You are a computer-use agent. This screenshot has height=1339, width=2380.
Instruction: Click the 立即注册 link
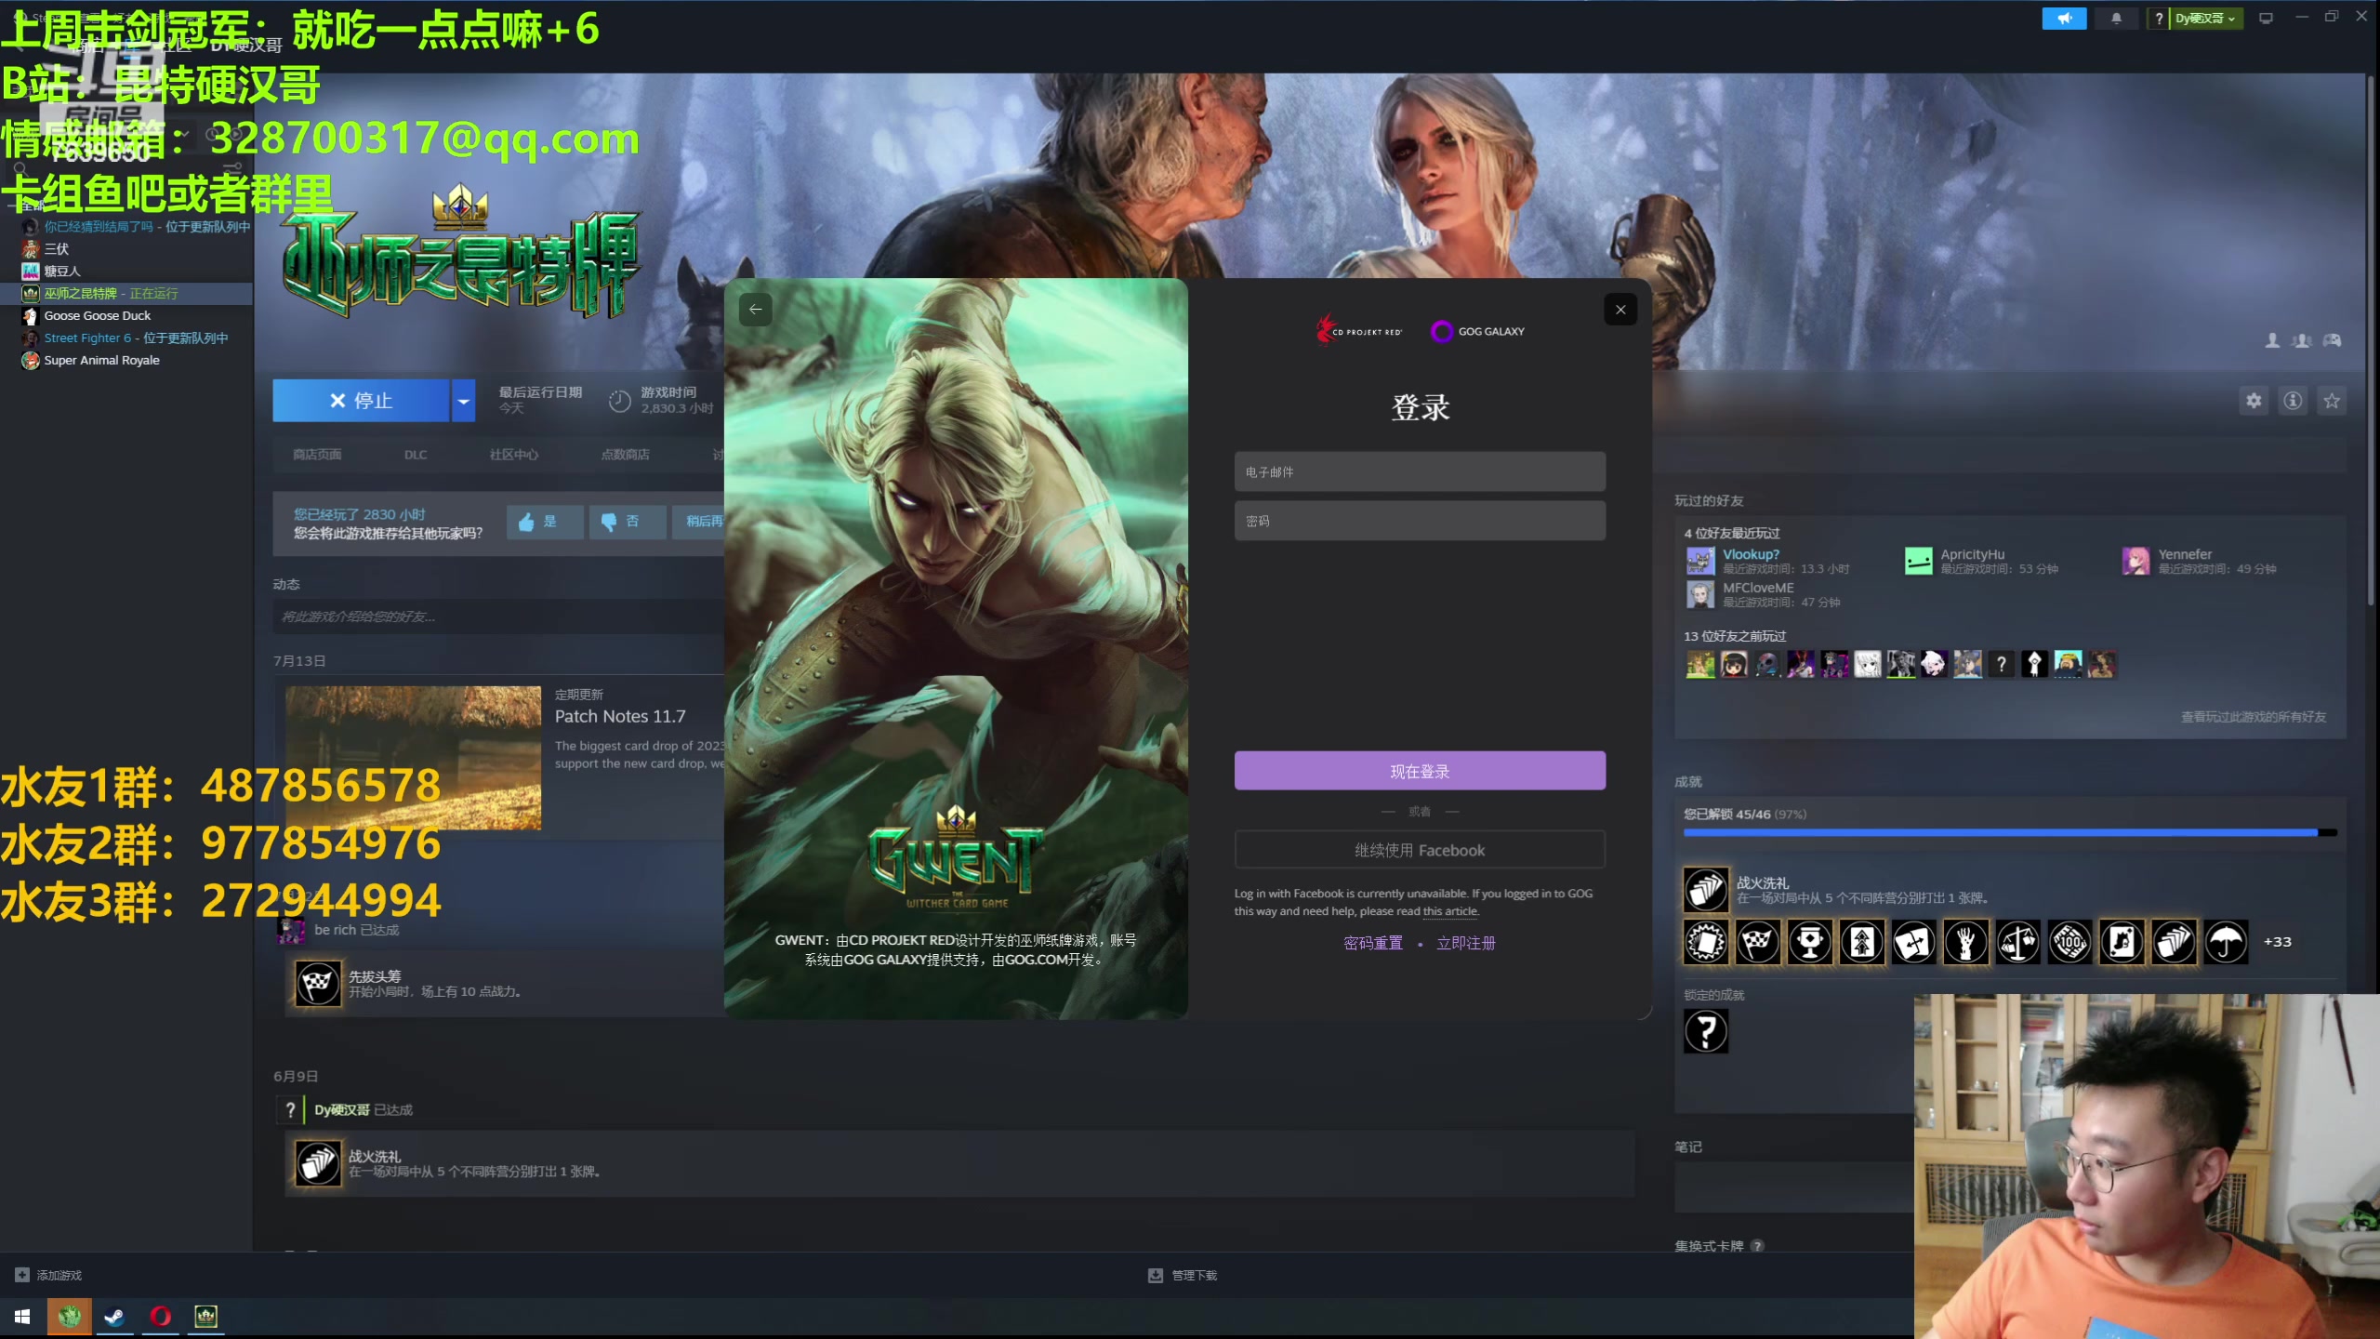click(1465, 943)
